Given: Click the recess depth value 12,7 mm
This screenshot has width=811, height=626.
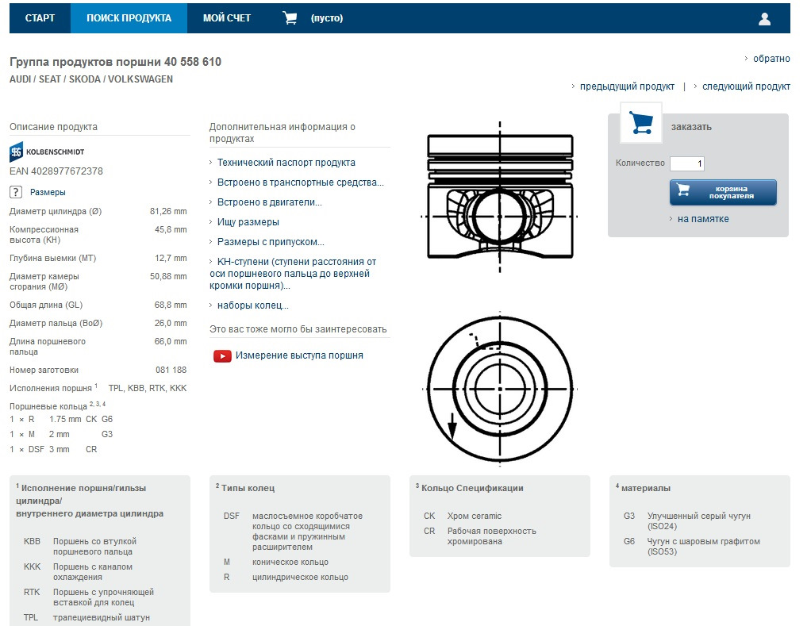Looking at the screenshot, I should tap(171, 258).
